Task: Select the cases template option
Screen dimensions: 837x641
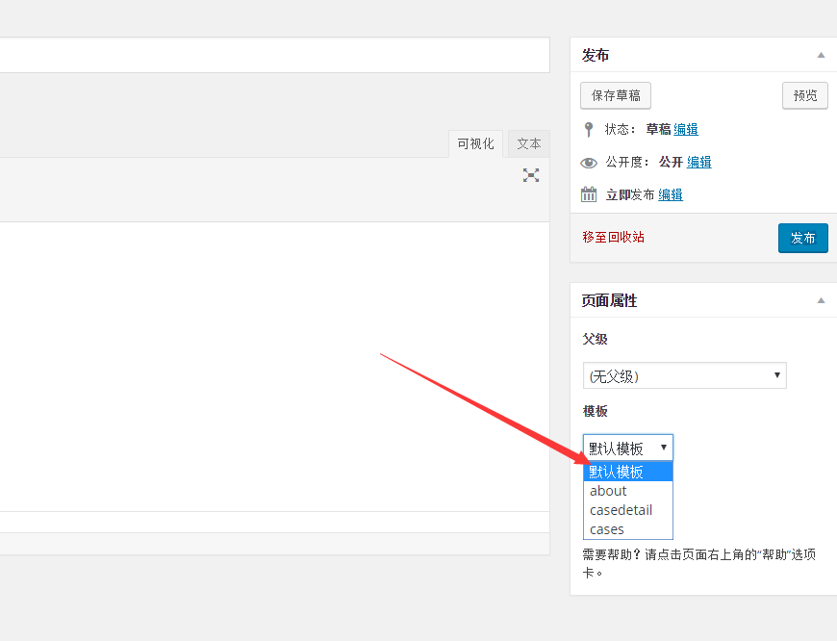Action: [606, 529]
